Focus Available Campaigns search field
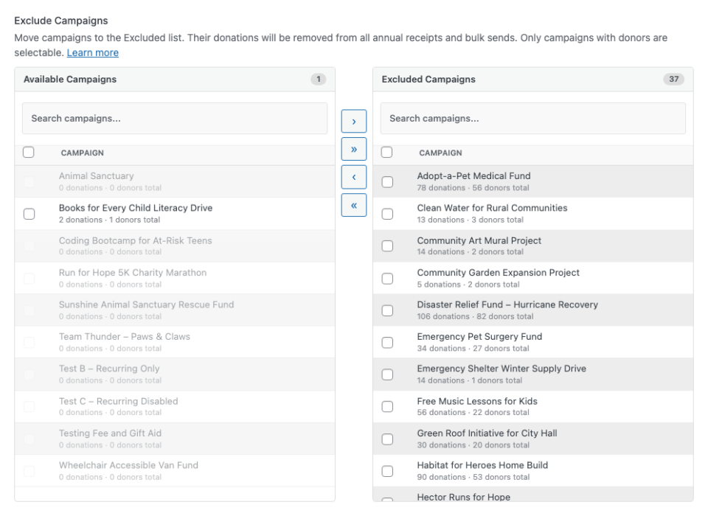 click(x=175, y=118)
